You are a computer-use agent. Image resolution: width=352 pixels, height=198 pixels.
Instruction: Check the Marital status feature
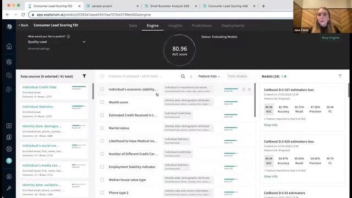[x=102, y=128]
